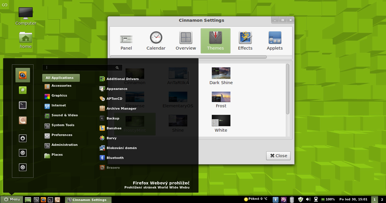The height and width of the screenshot is (203, 386).
Task: Launch Archive Manager from the app list
Action: (x=118, y=108)
